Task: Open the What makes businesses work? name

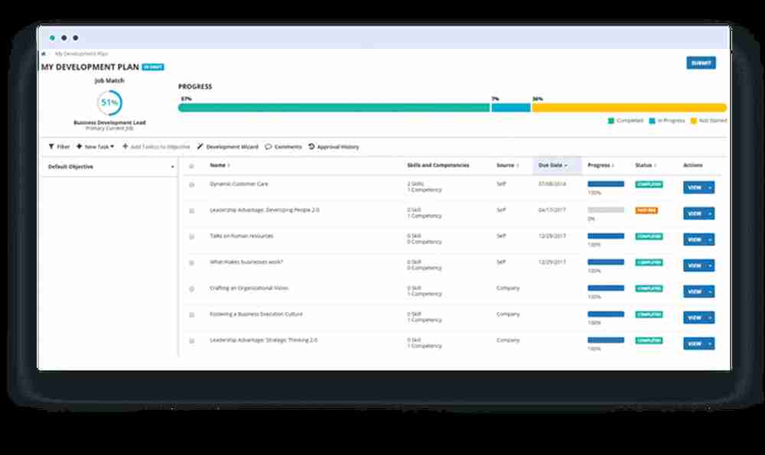Action: [x=246, y=262]
